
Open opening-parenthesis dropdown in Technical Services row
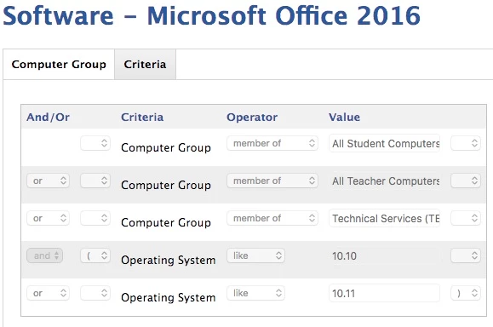(95, 218)
